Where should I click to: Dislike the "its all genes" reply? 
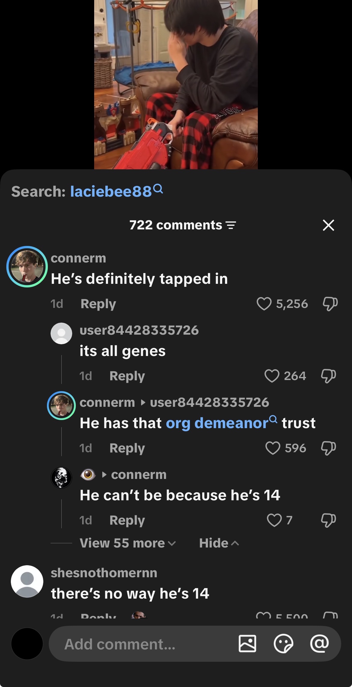click(x=328, y=376)
